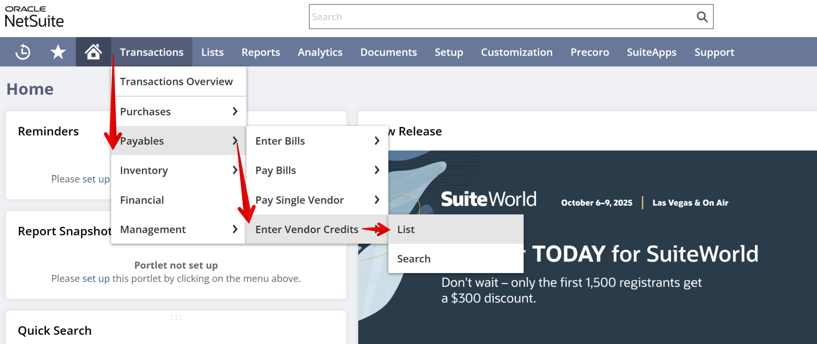Grab the Quick Search portlet drag handle
The image size is (817, 344).
pyautogui.click(x=176, y=318)
